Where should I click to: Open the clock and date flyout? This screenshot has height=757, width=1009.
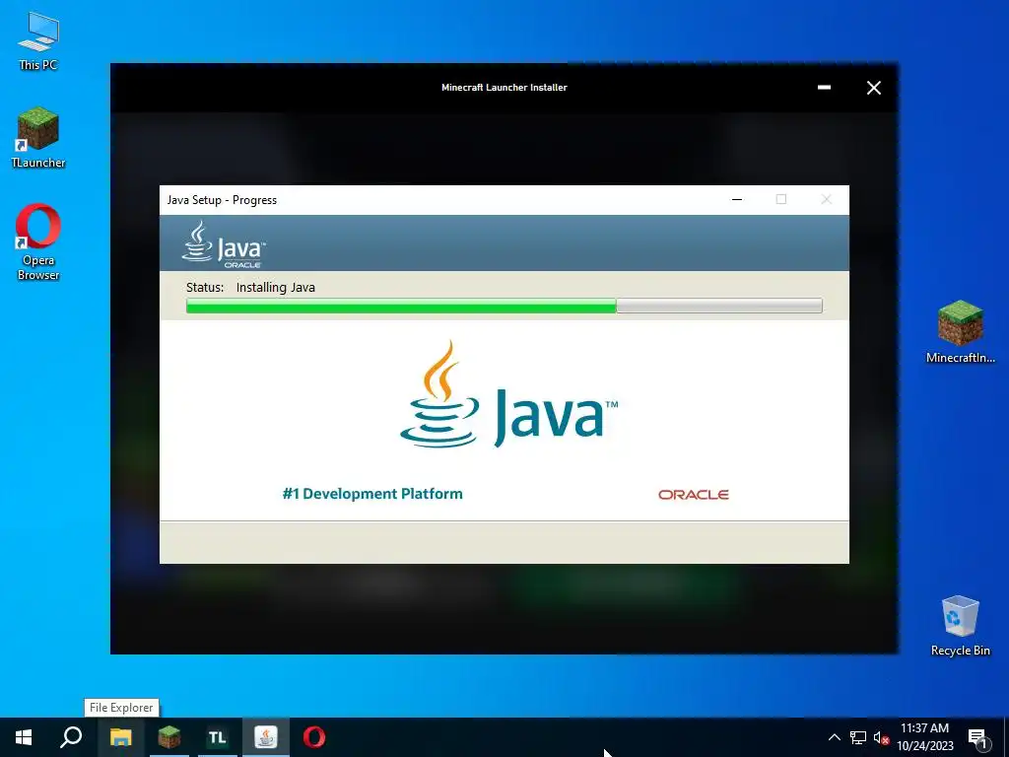924,737
